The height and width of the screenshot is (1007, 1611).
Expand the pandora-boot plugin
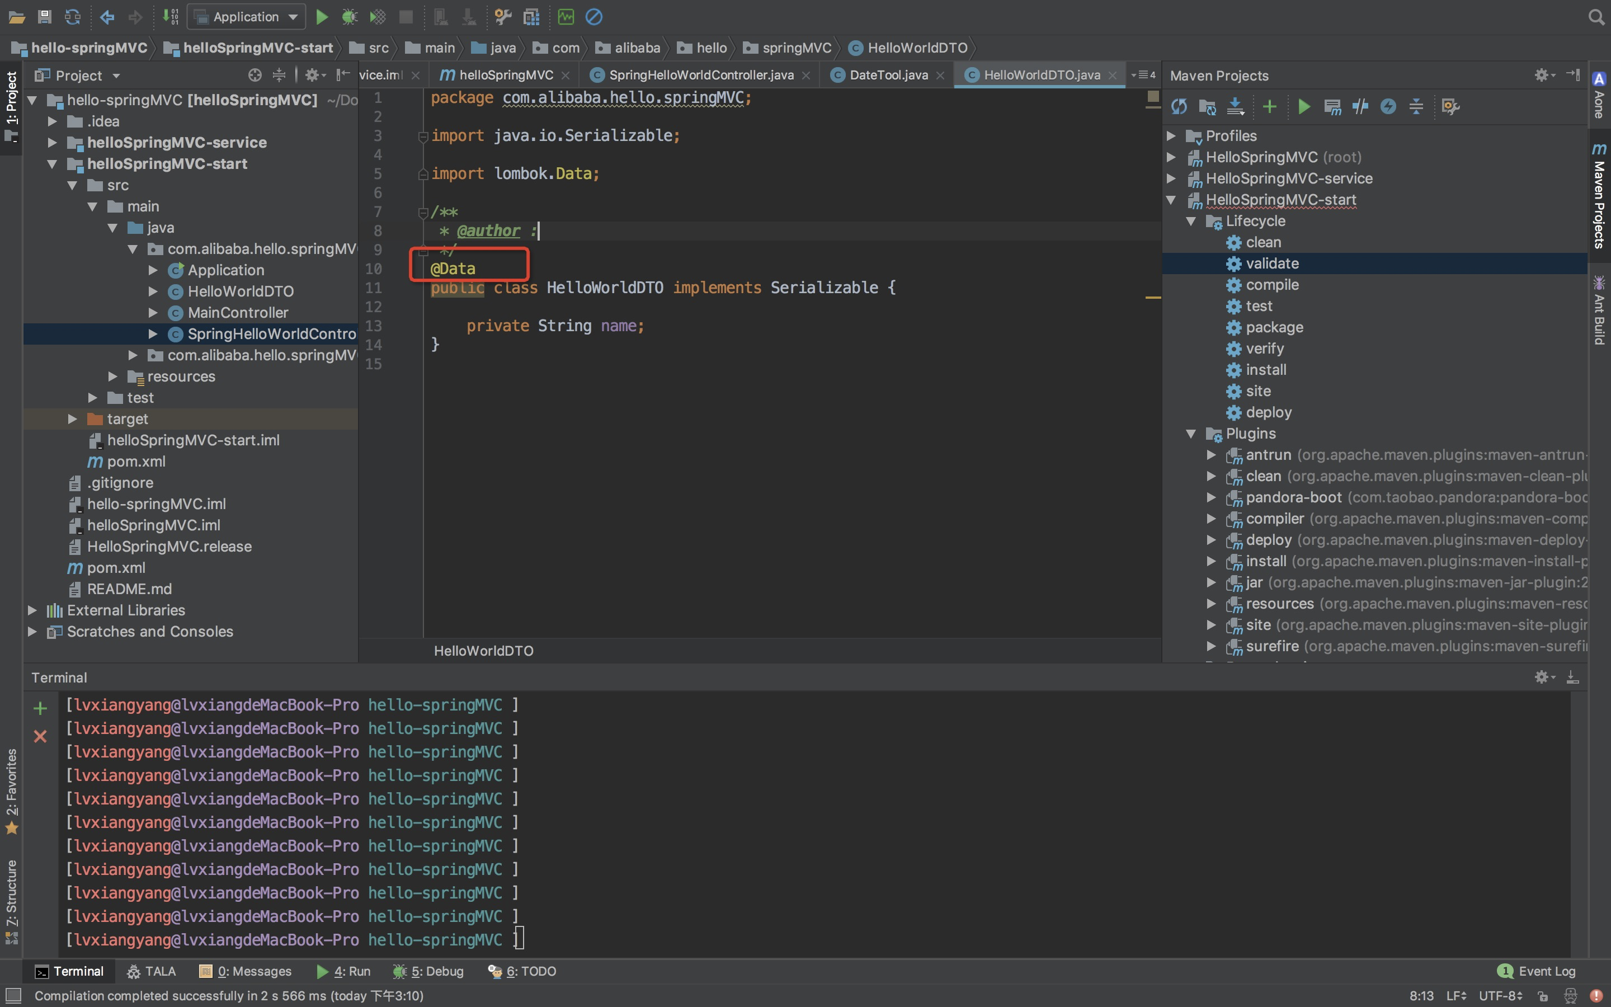(x=1211, y=497)
